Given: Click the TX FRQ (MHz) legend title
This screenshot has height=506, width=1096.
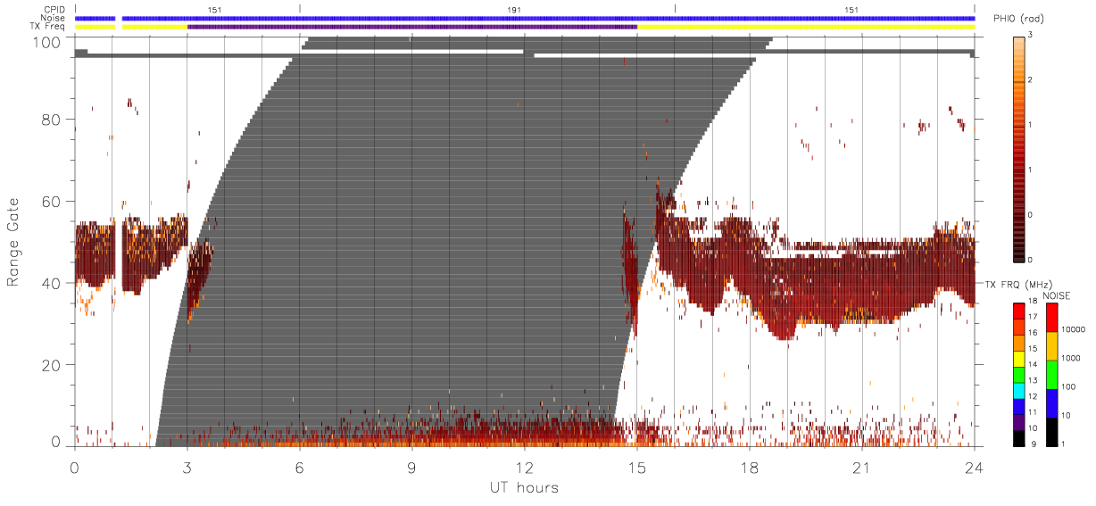Looking at the screenshot, I should (x=1018, y=284).
